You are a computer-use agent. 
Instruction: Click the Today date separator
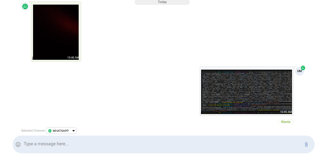tap(162, 2)
